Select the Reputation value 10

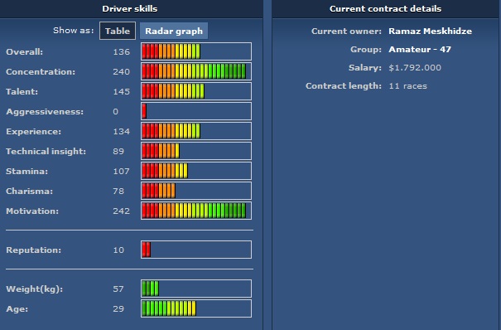coord(118,250)
